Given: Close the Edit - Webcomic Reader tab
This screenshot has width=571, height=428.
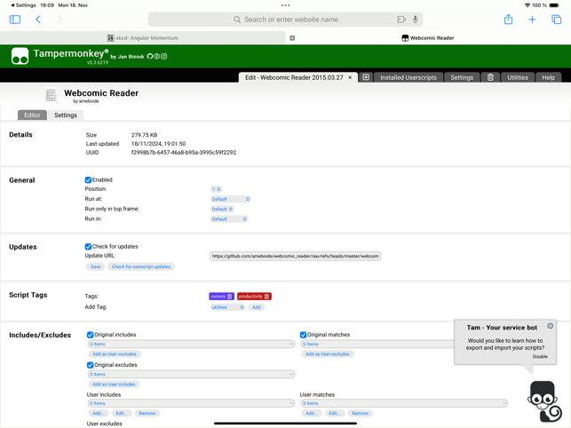Looking at the screenshot, I should [350, 77].
